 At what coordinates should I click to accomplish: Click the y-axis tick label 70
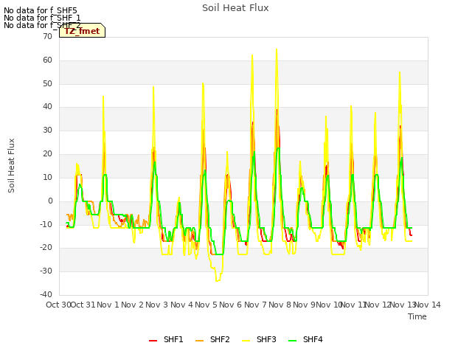(47, 36)
